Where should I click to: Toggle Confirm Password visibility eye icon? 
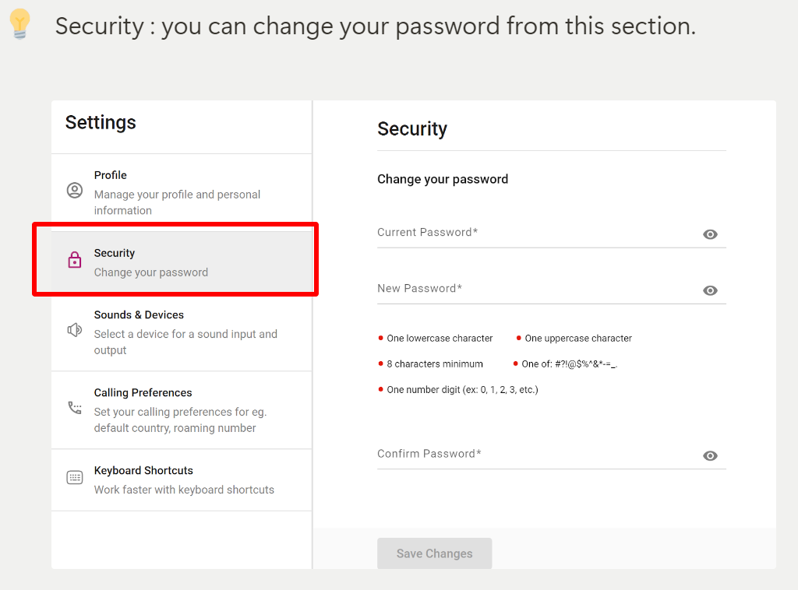pyautogui.click(x=710, y=456)
